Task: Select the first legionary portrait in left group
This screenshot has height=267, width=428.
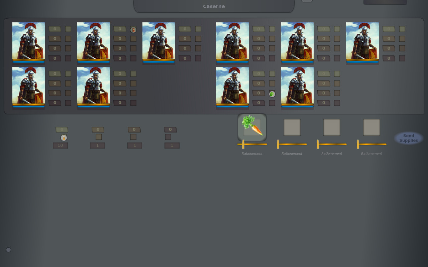Action: tap(28, 41)
